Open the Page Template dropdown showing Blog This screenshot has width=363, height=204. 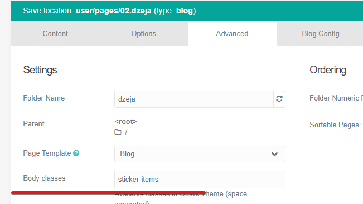[x=200, y=154]
